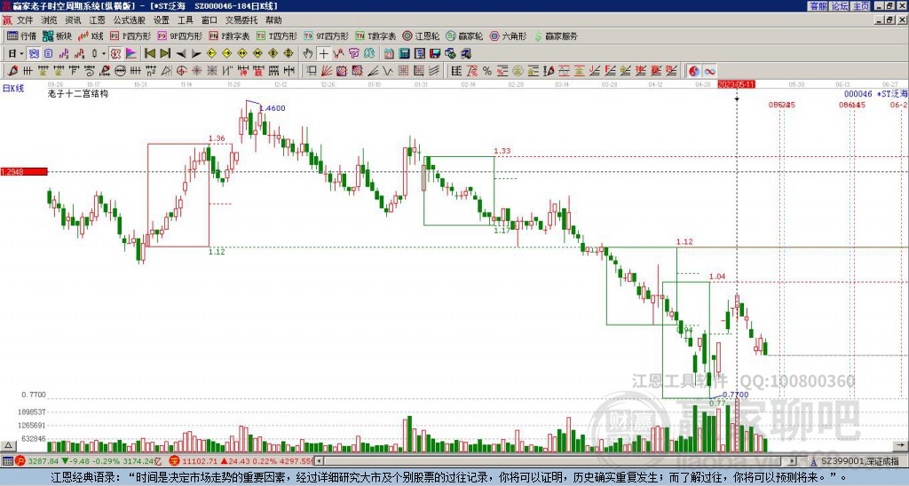909x486 pixels.
Task: Click the red 2023-05-11 date marker
Action: (736, 84)
